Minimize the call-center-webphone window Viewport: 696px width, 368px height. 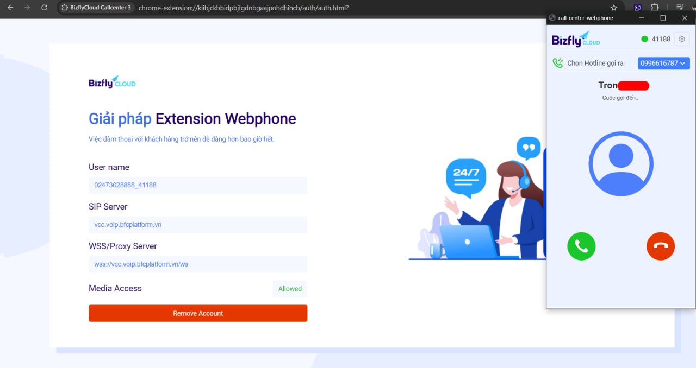pyautogui.click(x=642, y=18)
